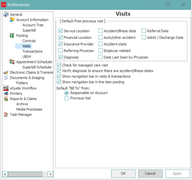The width and height of the screenshot is (192, 180).
Task: Toggle Check for managed care visit
Action: [x=59, y=65]
